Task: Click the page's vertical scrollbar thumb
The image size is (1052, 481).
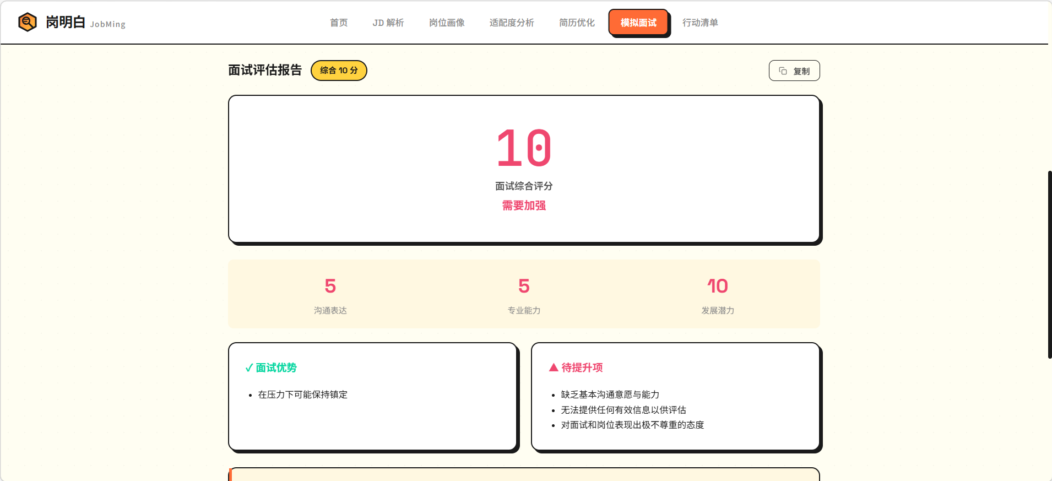Action: click(x=1049, y=264)
